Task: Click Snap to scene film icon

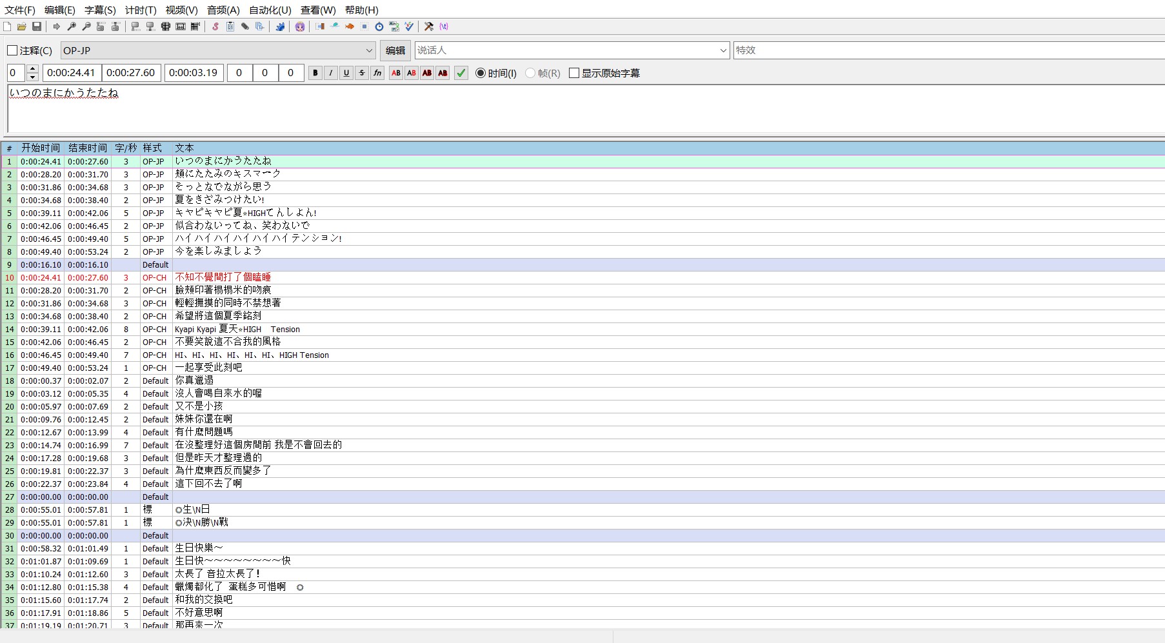Action: [x=181, y=26]
